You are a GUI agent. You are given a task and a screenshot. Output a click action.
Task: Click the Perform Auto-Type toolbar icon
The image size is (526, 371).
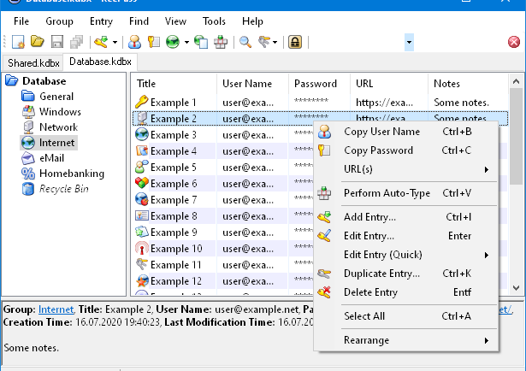point(221,41)
